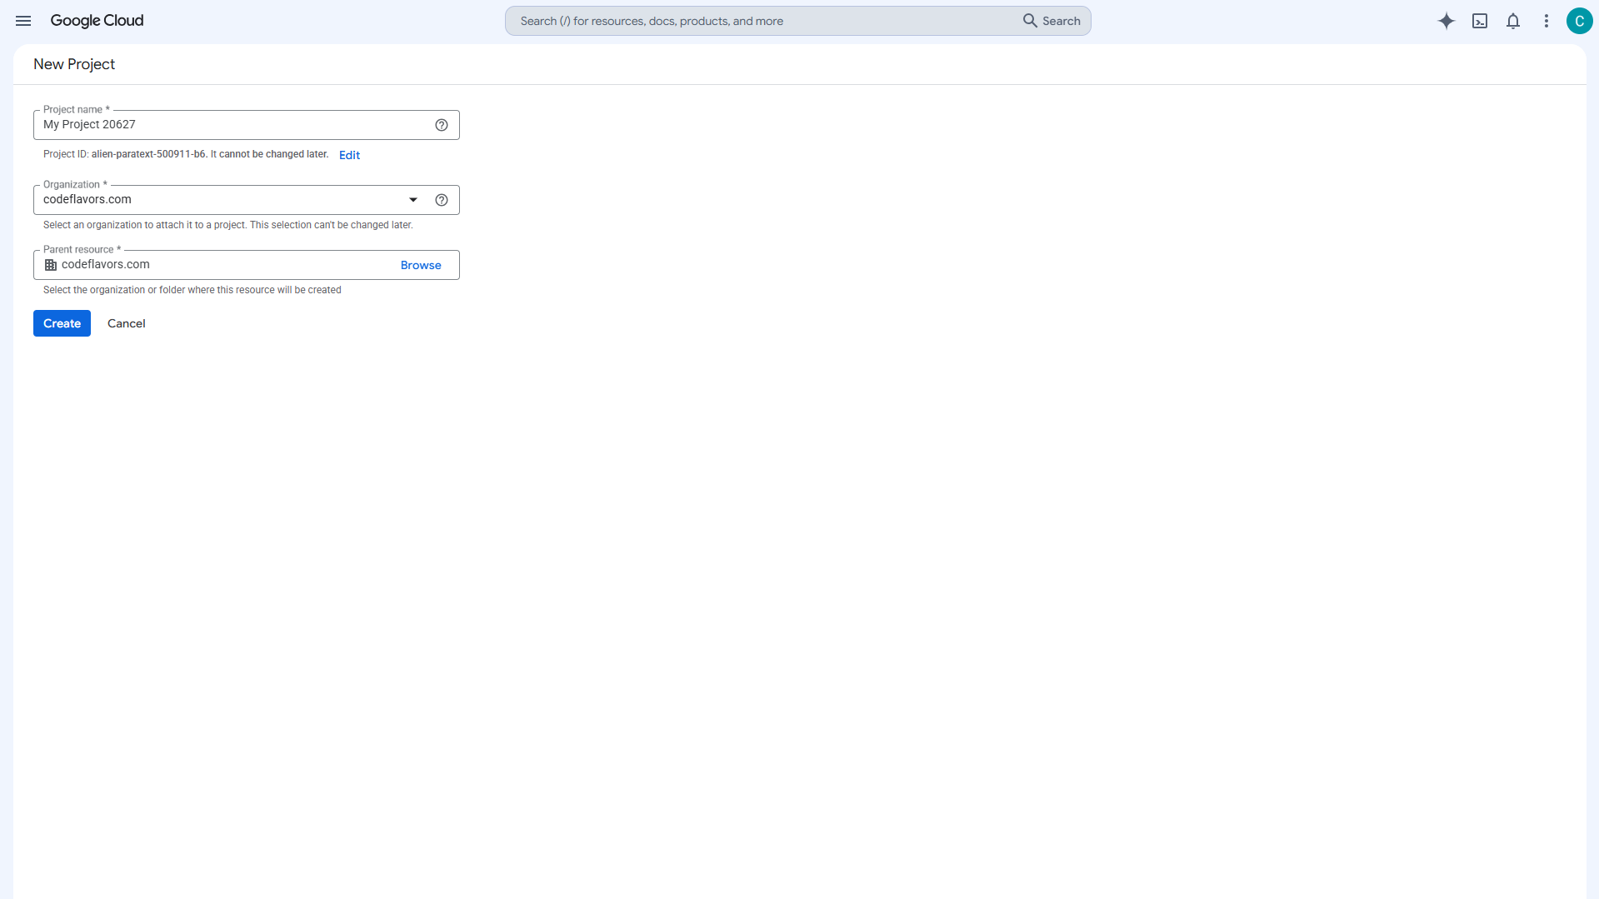Click help icon beside Organization field
Viewport: 1599px width, 899px height.
[x=442, y=200]
